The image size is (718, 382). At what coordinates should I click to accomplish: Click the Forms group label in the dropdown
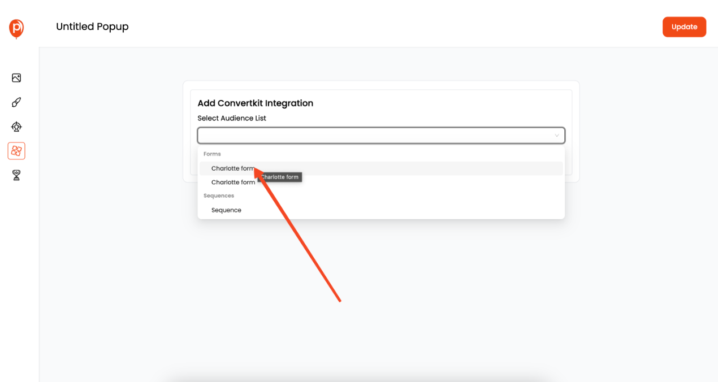pyautogui.click(x=212, y=154)
